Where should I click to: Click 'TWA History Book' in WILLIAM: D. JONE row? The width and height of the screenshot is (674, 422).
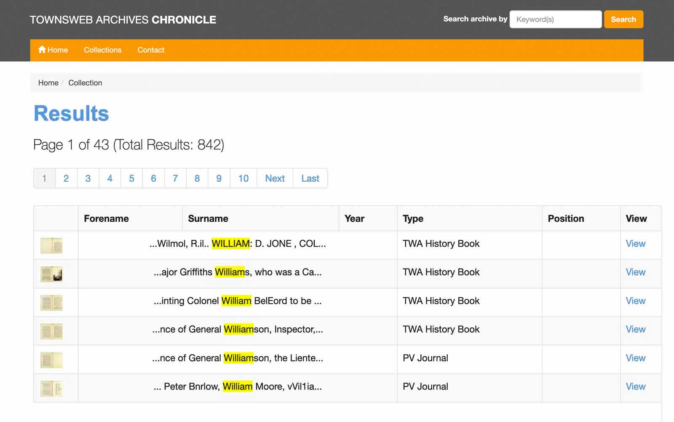[441, 244]
